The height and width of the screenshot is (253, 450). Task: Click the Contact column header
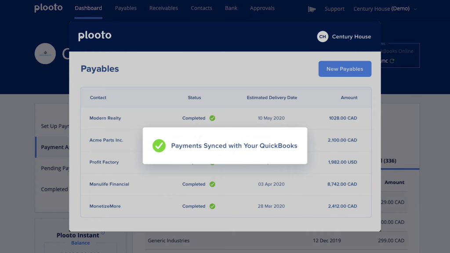click(98, 98)
